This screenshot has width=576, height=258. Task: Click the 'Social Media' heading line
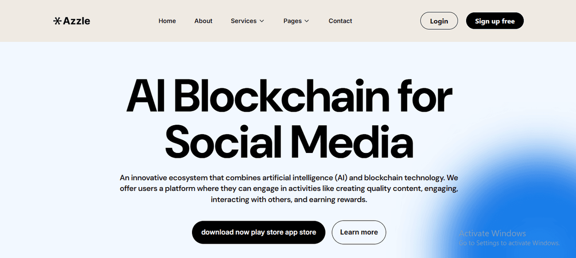point(289,141)
